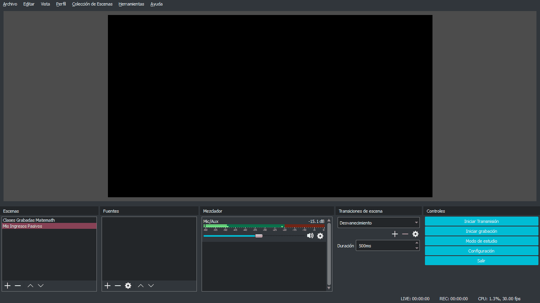Mute the Mic/Aux speaker icon
This screenshot has width=540, height=303.
click(x=310, y=236)
